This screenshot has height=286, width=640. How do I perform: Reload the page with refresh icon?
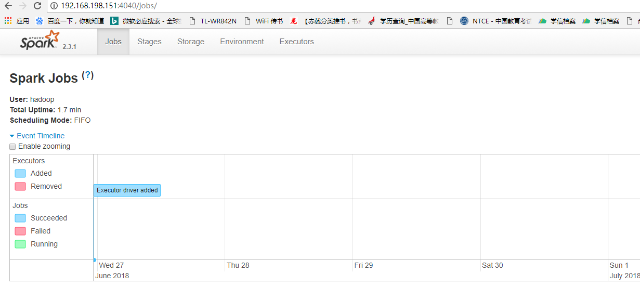tap(37, 6)
